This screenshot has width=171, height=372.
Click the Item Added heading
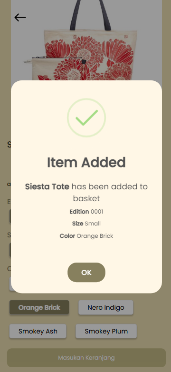[x=86, y=163]
